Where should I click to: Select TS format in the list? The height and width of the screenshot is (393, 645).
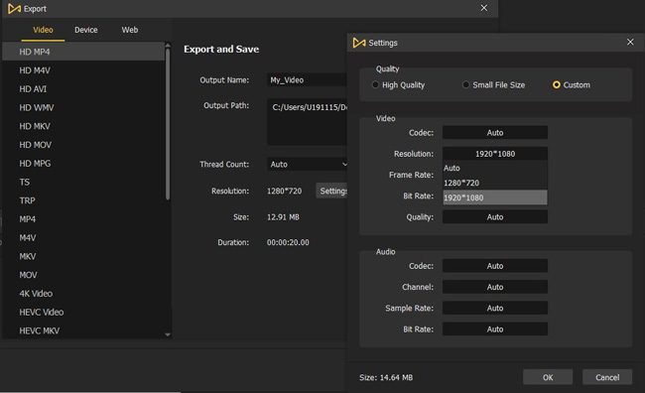(83, 182)
